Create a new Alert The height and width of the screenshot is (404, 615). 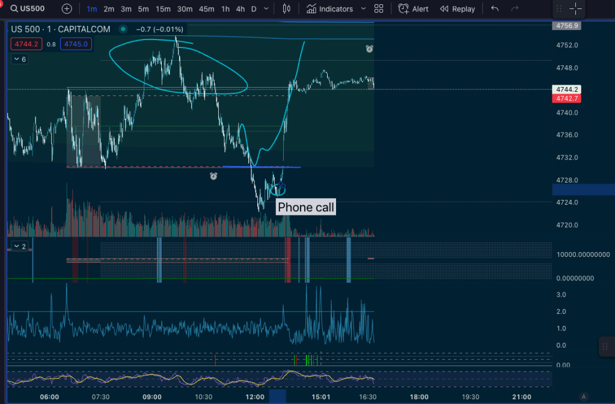(x=414, y=9)
